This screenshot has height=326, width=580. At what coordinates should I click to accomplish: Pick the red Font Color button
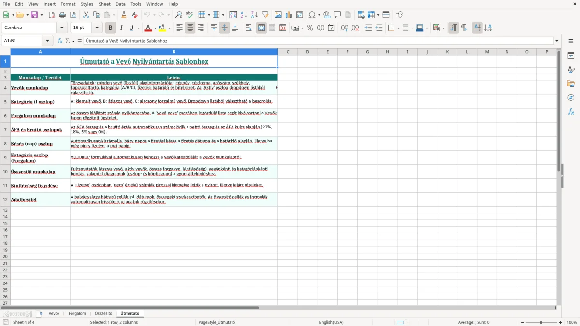pyautogui.click(x=148, y=28)
